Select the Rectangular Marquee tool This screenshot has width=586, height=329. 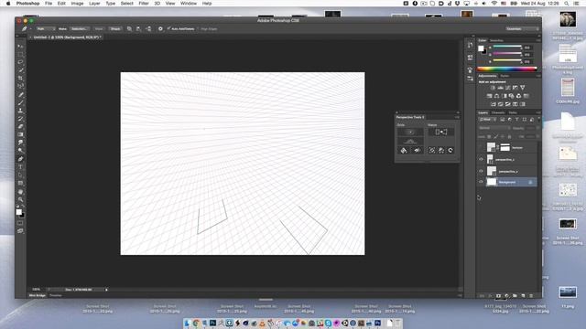(20, 54)
